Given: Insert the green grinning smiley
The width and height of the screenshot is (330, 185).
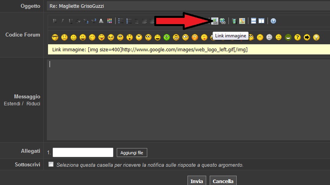Looking at the screenshot, I should tap(288, 37).
